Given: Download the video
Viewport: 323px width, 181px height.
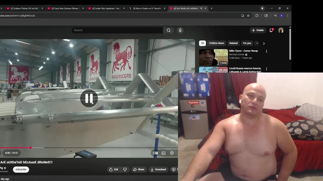Looking at the screenshot, I should (x=158, y=169).
